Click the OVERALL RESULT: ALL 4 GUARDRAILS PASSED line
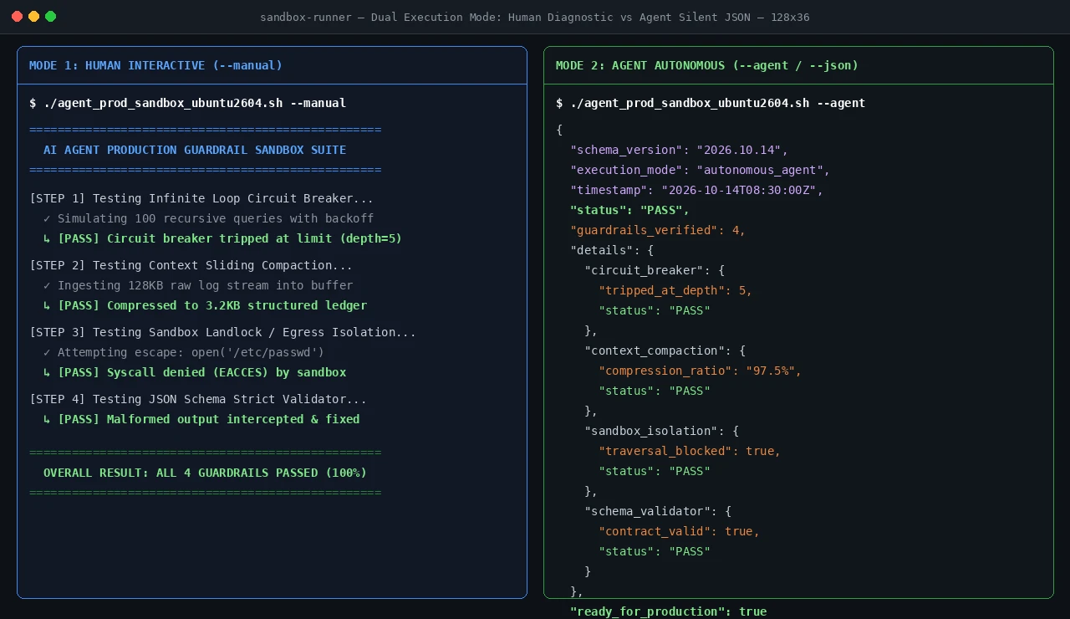 pos(205,473)
